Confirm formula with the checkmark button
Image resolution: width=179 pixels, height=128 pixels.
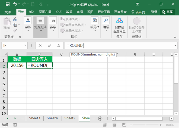coord(49,46)
